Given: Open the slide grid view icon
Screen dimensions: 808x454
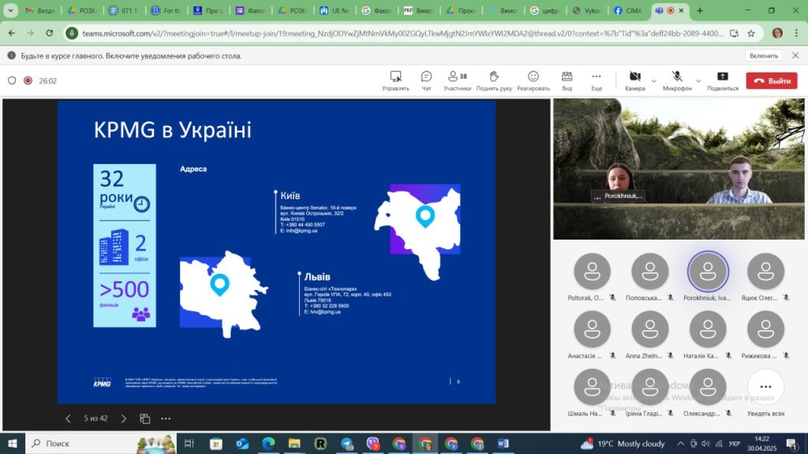Looking at the screenshot, I should [145, 419].
